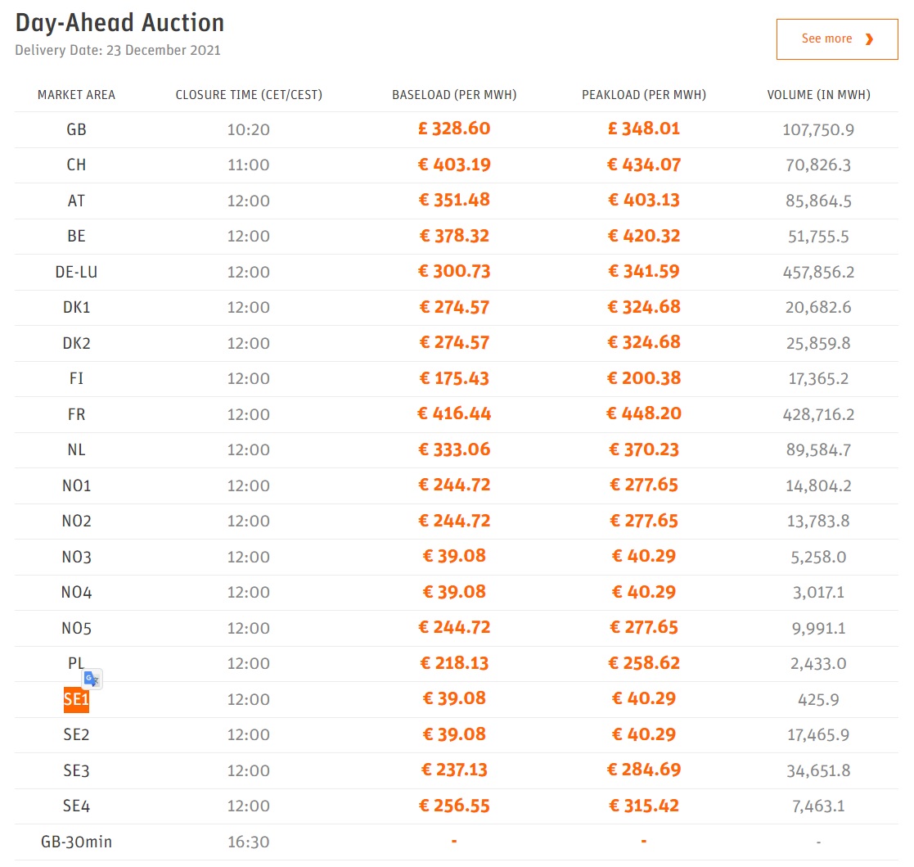914x867 pixels.
Task: Click the DE-LU market area row label
Action: [x=76, y=272]
